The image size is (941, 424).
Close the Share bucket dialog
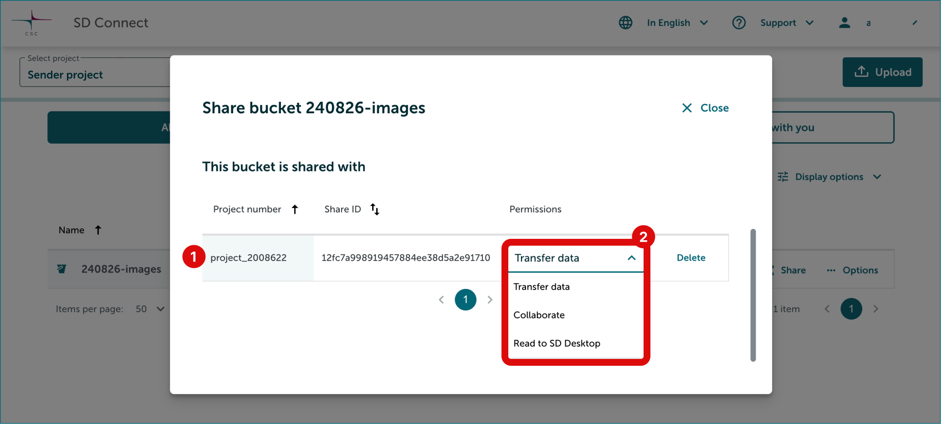[705, 108]
